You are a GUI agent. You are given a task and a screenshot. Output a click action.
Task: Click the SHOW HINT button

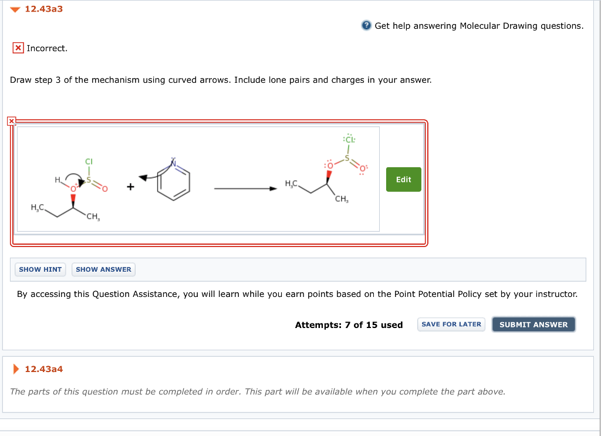(x=40, y=269)
